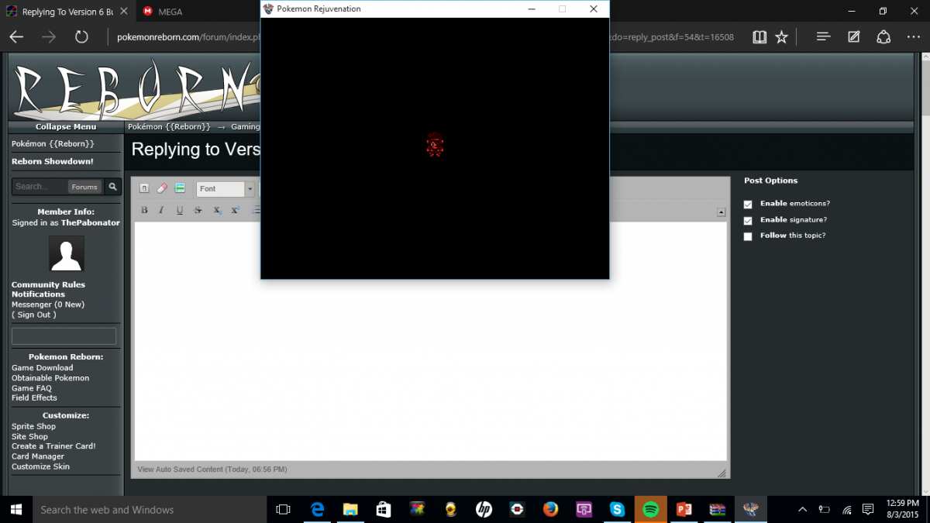
Task: Click the forum search field
Action: click(40, 187)
